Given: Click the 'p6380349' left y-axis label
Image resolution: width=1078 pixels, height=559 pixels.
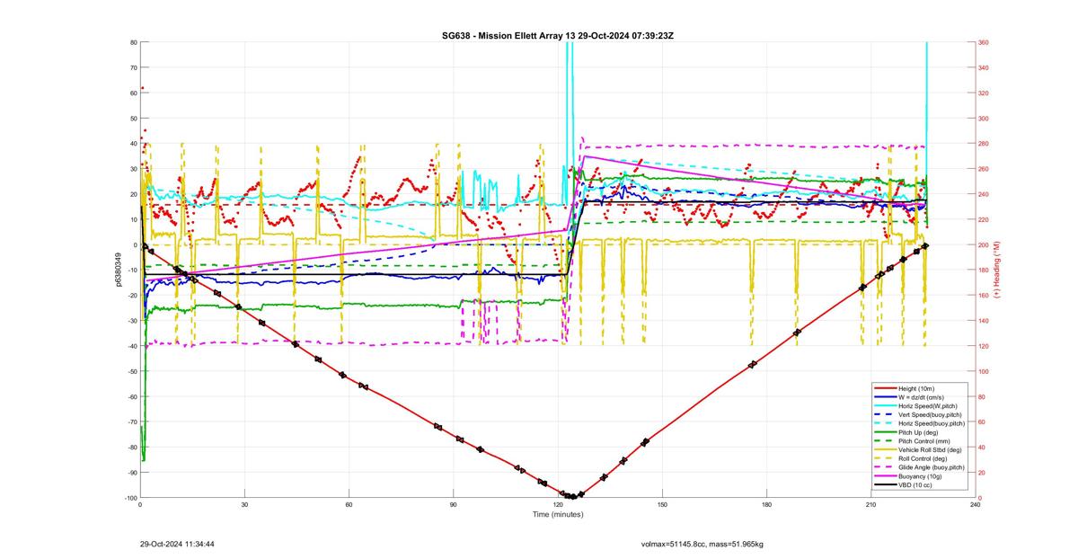Looking at the screenshot, I should (118, 270).
